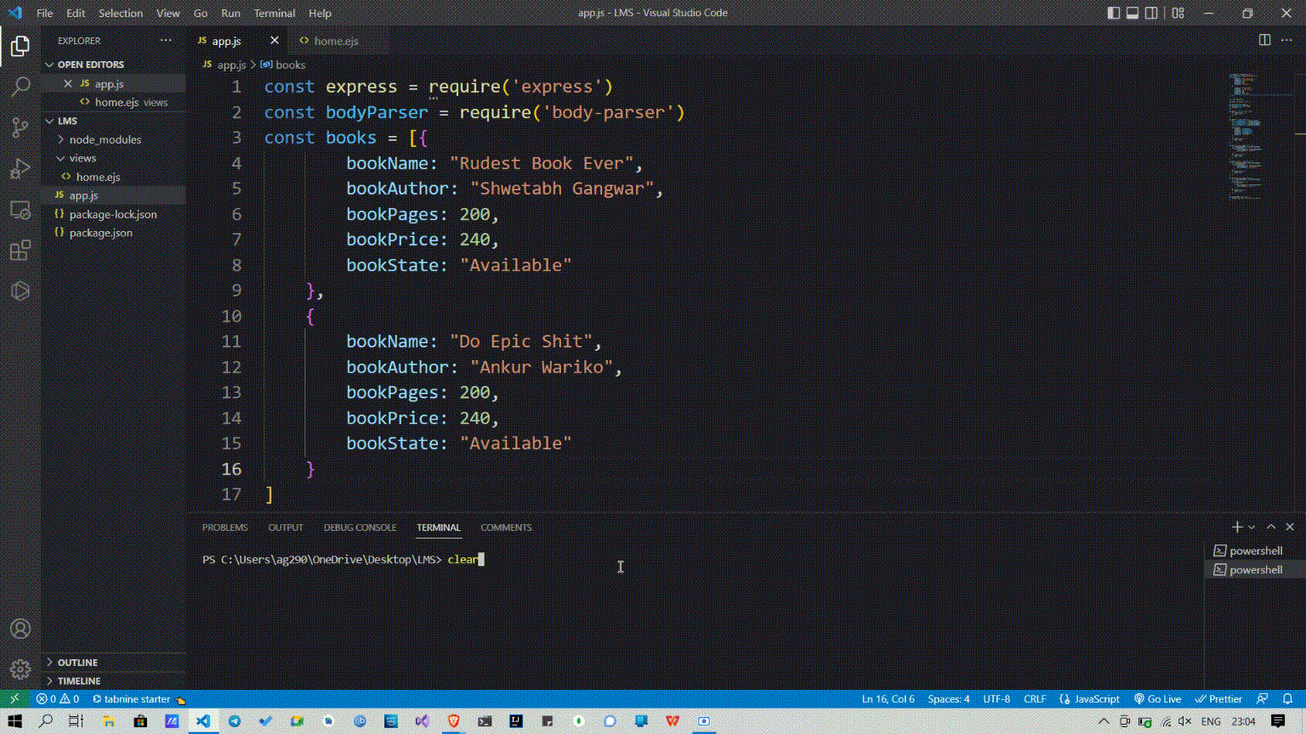Toggle secondary side bar visibility
This screenshot has height=734, width=1306.
1151,13
